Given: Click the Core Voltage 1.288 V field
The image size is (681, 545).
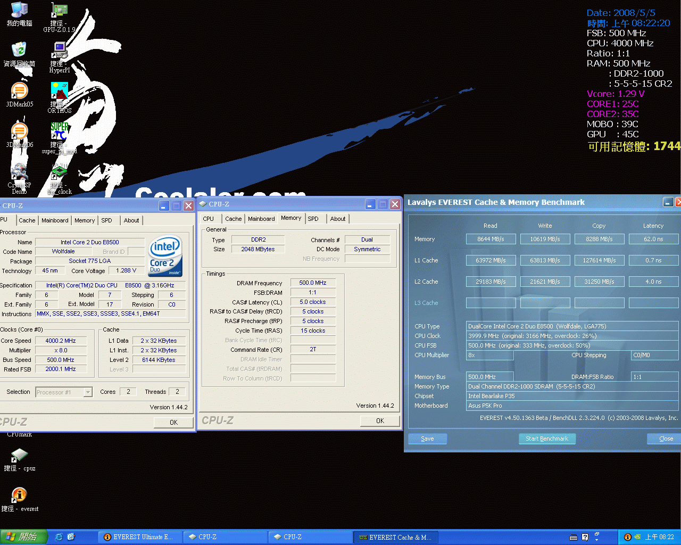Looking at the screenshot, I should [127, 271].
